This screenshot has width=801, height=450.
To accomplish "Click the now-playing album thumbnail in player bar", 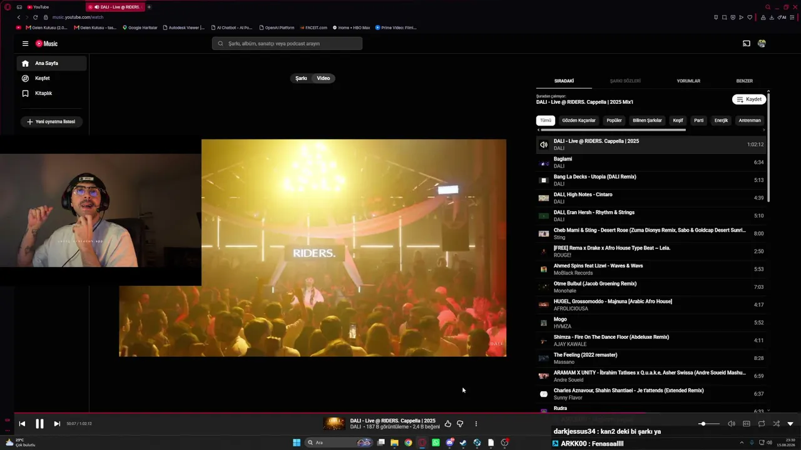I will (x=334, y=424).
